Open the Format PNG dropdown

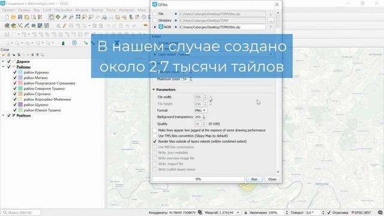pos(200,110)
